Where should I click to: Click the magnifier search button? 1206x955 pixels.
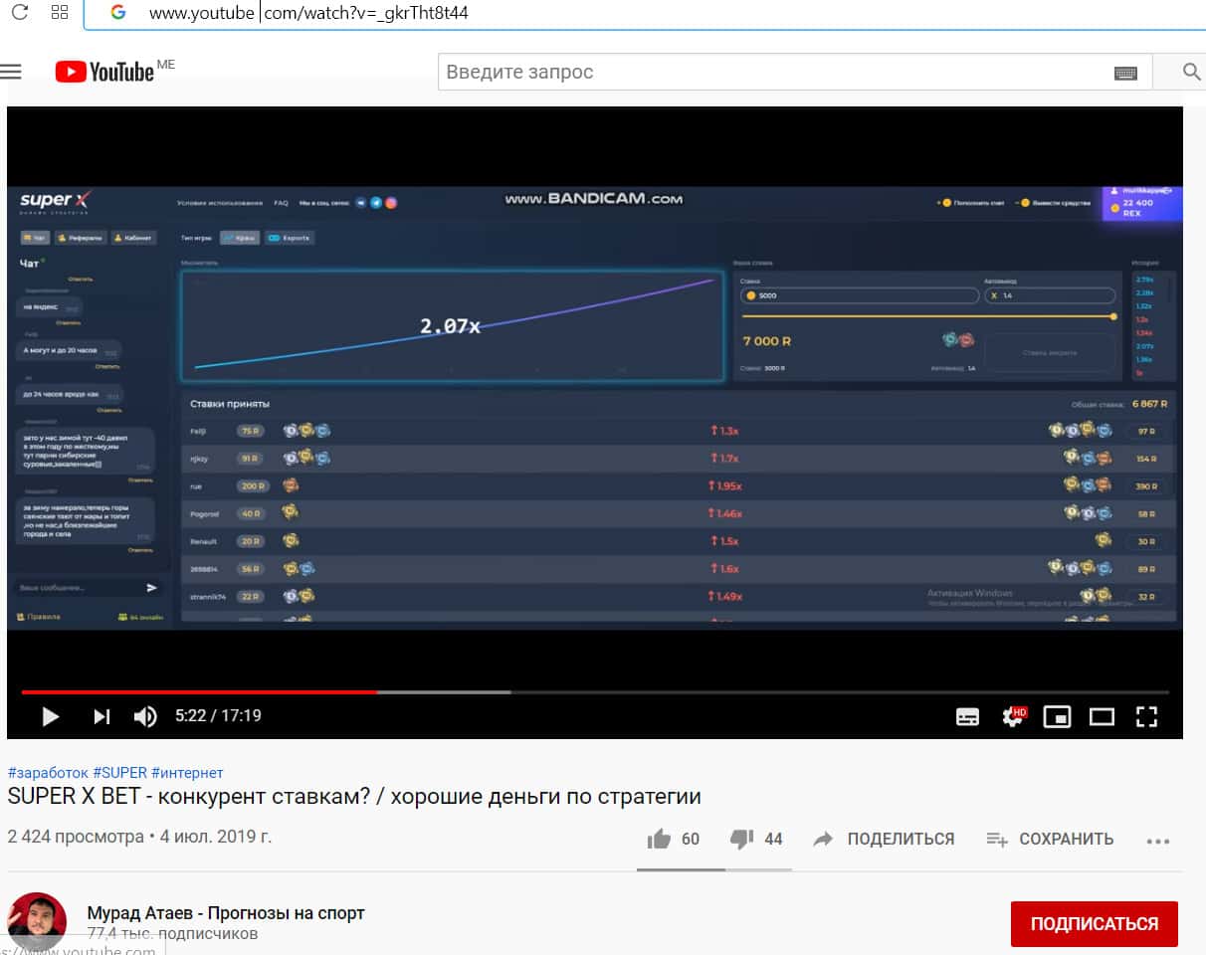coord(1191,72)
